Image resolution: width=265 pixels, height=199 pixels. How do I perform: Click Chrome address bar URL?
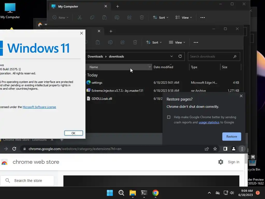pyautogui.click(x=75, y=149)
